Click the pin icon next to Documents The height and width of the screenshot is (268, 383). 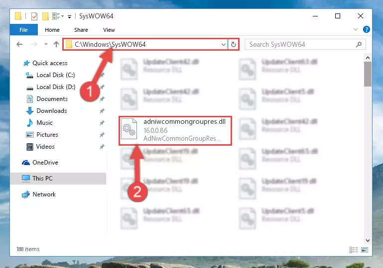pos(102,99)
